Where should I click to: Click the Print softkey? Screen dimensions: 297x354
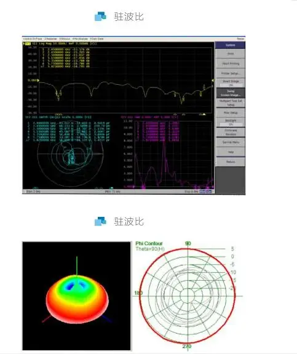click(x=231, y=53)
